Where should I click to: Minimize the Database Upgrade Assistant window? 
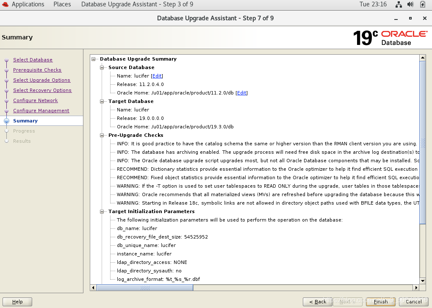point(396,19)
